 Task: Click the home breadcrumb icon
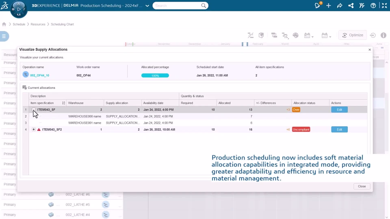pyautogui.click(x=4, y=24)
